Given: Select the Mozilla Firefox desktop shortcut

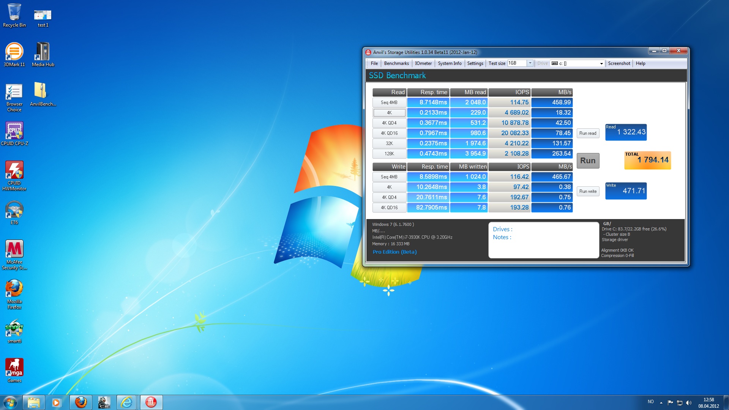Looking at the screenshot, I should click(14, 295).
